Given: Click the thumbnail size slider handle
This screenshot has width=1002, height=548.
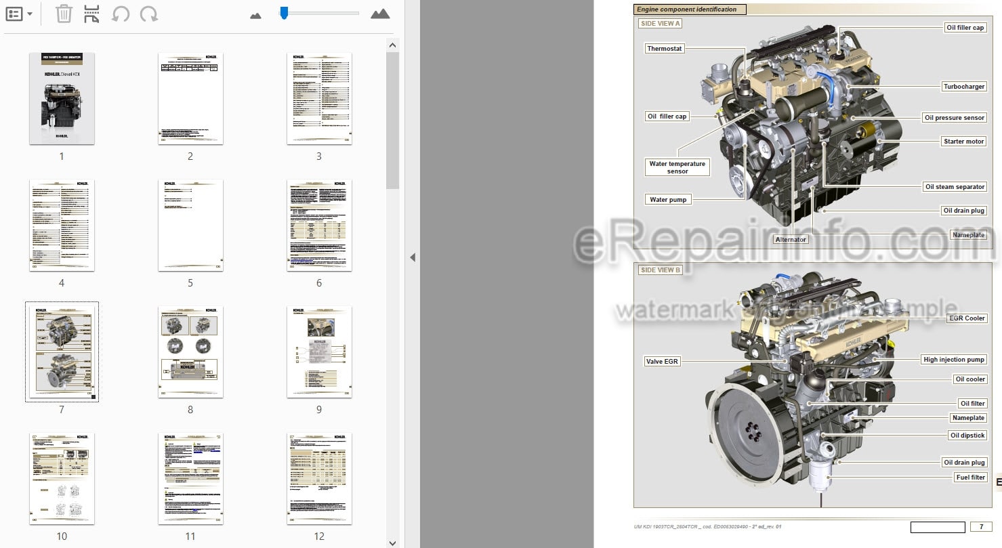Looking at the screenshot, I should (284, 13).
